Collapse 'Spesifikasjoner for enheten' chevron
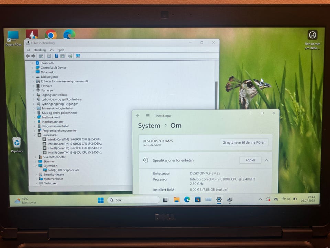The image size is (330, 248). click(266, 160)
